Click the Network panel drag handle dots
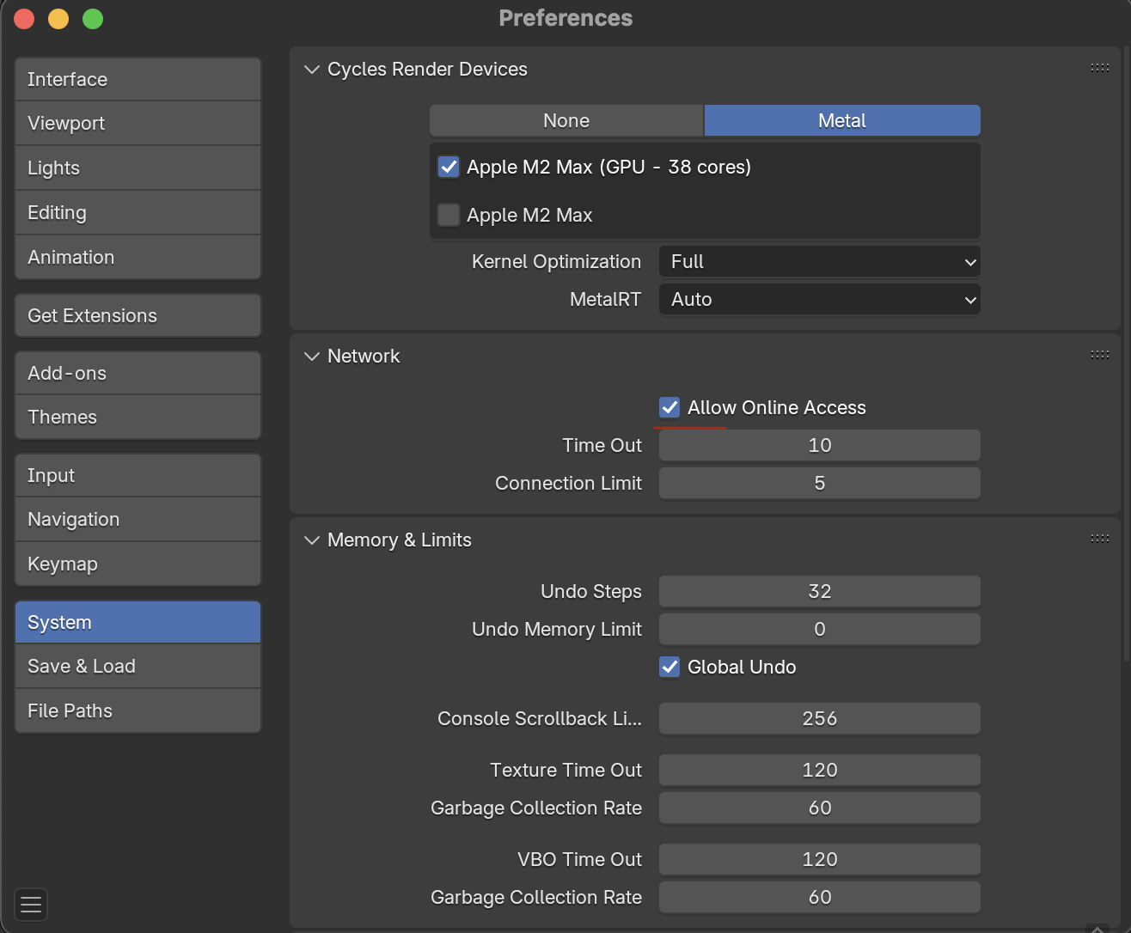1131x933 pixels. 1099,355
